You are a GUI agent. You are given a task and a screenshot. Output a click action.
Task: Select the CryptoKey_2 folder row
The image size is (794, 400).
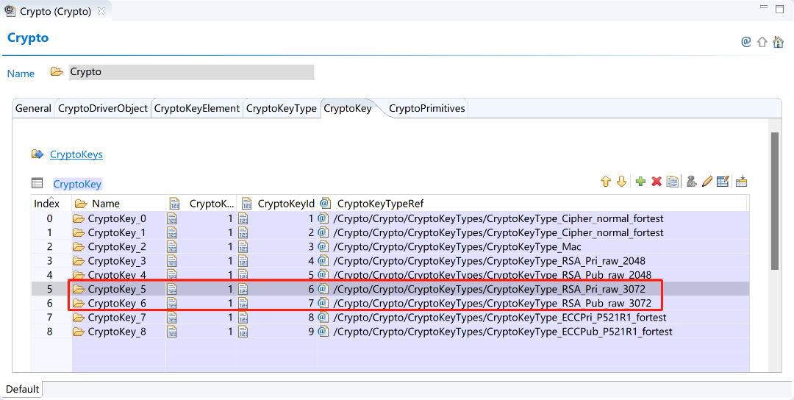pyautogui.click(x=117, y=247)
